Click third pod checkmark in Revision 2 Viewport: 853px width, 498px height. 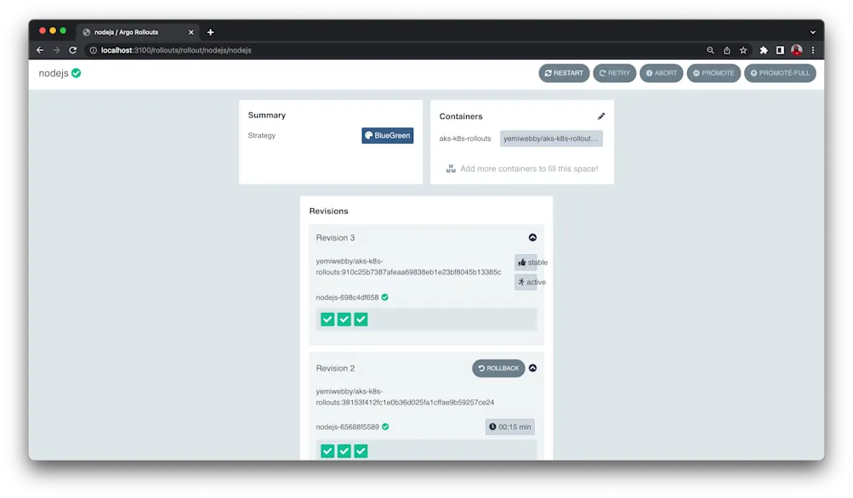[x=361, y=450]
